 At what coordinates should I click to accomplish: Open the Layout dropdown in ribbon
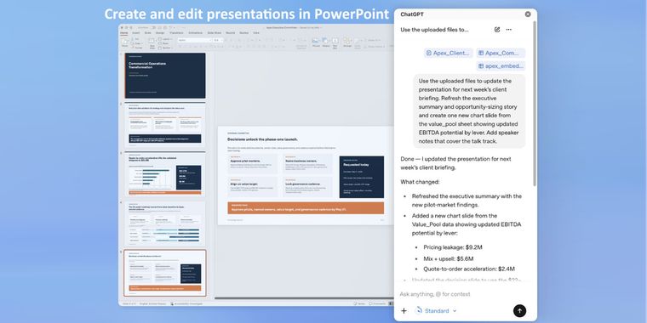[x=165, y=39]
